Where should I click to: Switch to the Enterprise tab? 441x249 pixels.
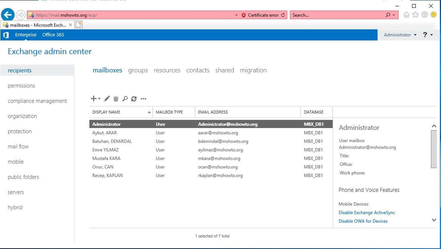coord(26,35)
